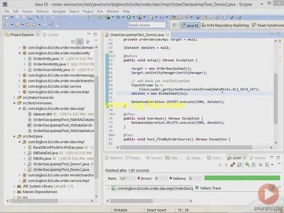Toggle Block Selection mode toolbar icon
Viewport: 284px width, 213px height.
[x=217, y=17]
